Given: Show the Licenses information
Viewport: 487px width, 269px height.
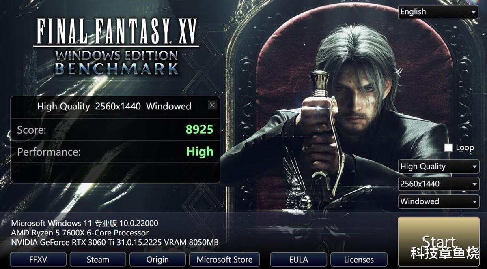Looking at the screenshot, I should pos(359,260).
